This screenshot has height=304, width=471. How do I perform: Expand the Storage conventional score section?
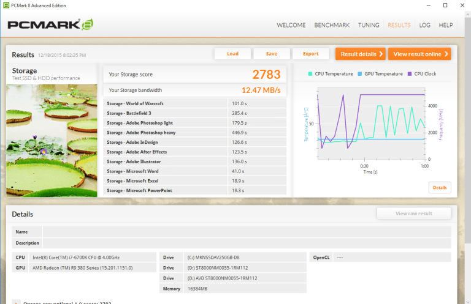[x=16, y=302]
